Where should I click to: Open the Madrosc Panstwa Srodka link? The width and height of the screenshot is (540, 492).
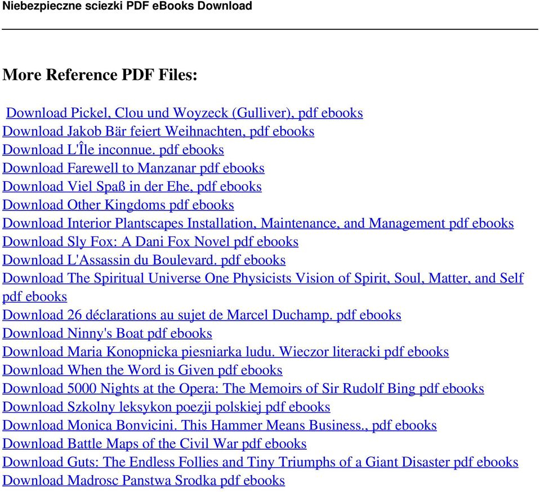(144, 480)
